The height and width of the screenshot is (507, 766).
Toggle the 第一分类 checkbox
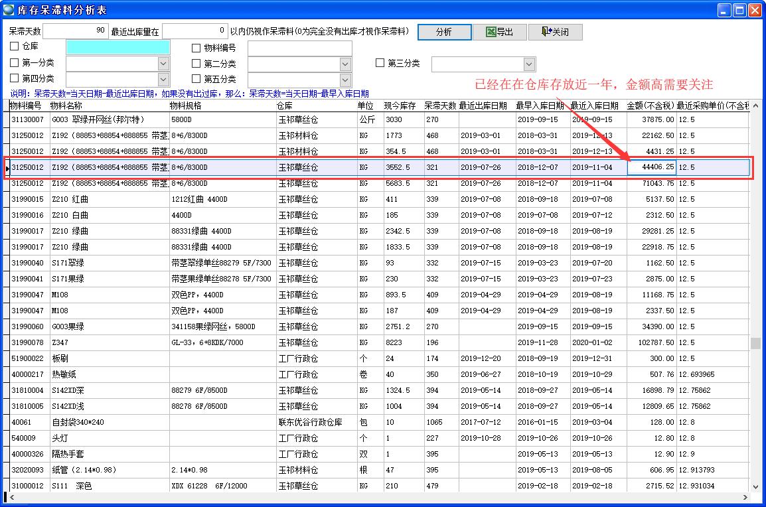[x=15, y=63]
